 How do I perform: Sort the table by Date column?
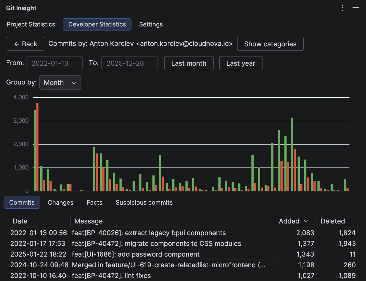click(x=20, y=221)
